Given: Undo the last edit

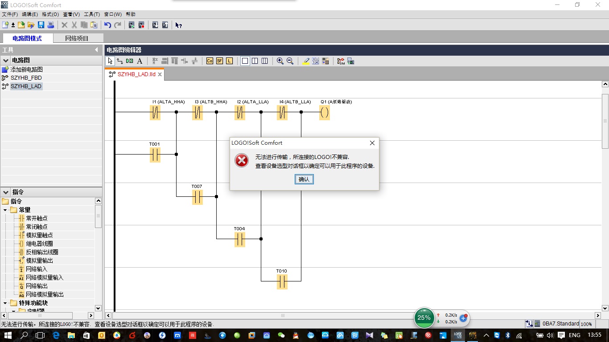Looking at the screenshot, I should (107, 25).
